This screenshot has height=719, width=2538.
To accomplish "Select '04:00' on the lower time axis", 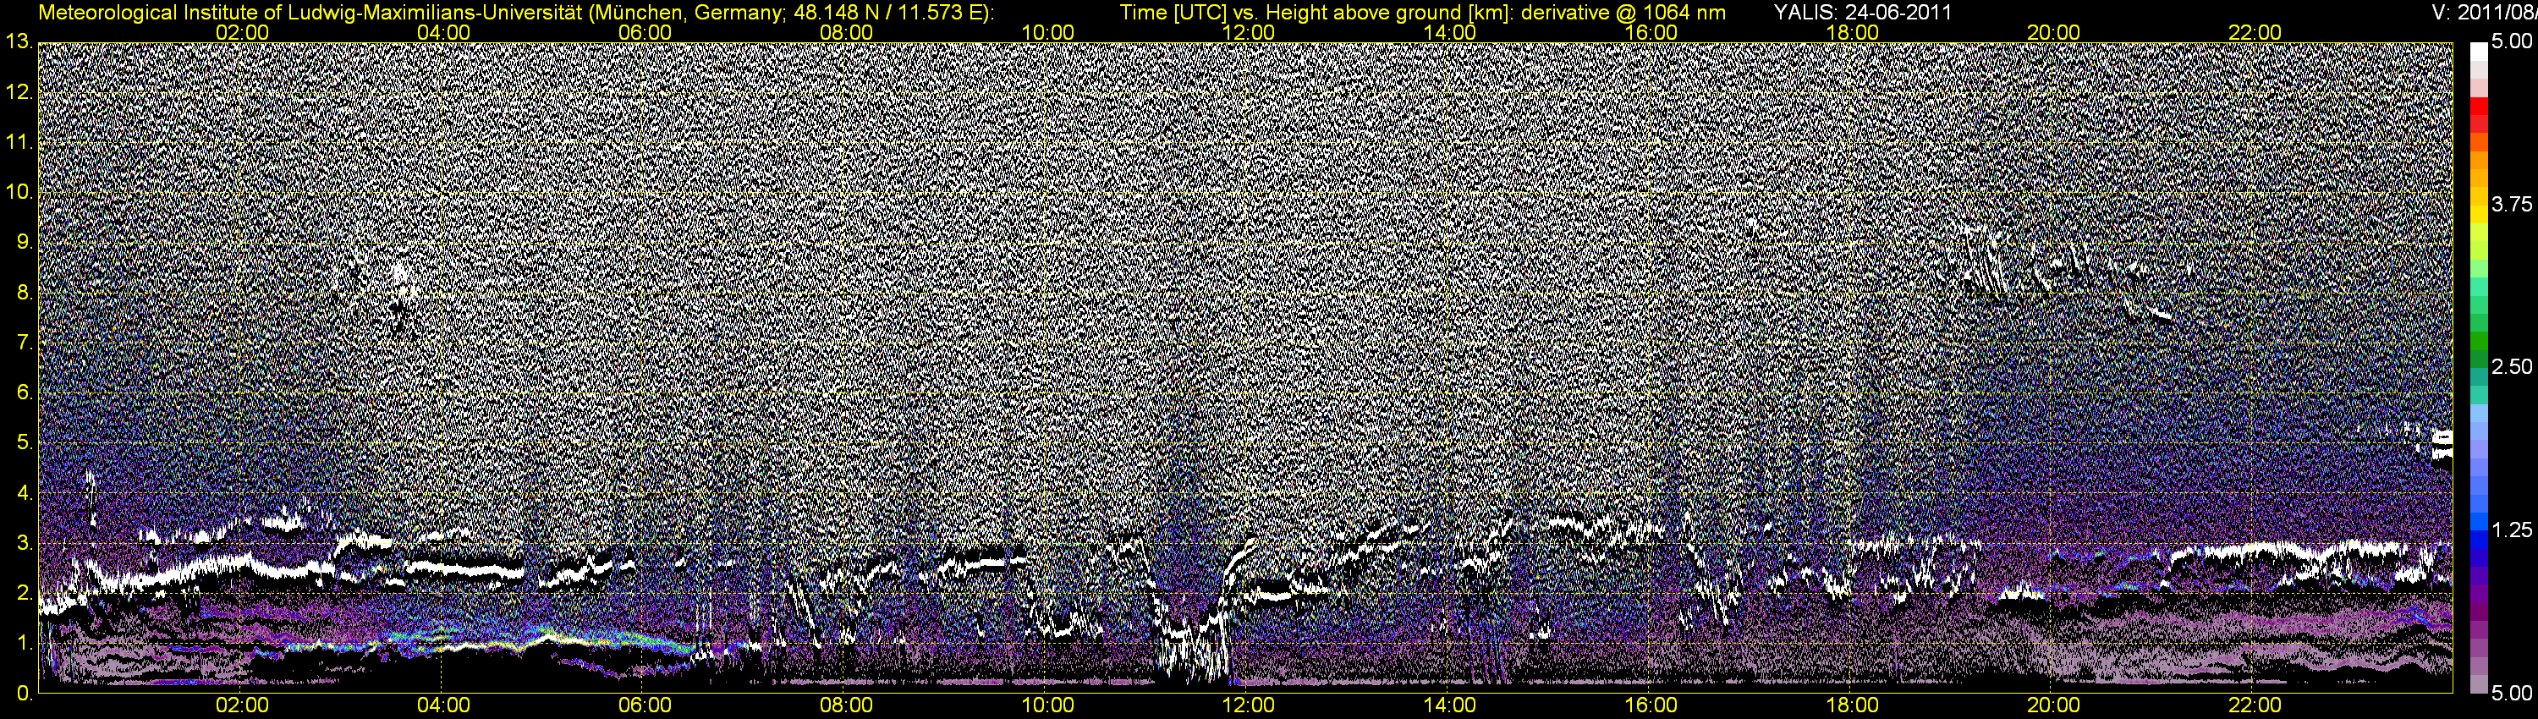I will coord(443,705).
